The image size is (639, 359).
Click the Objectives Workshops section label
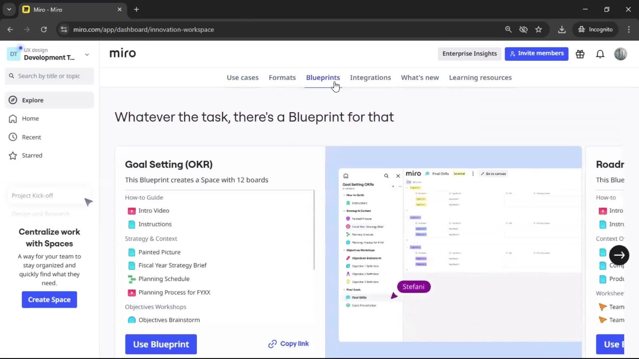coord(155,307)
